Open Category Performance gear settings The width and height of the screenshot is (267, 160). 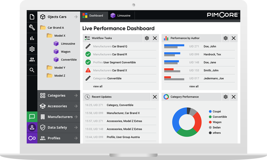226,97
